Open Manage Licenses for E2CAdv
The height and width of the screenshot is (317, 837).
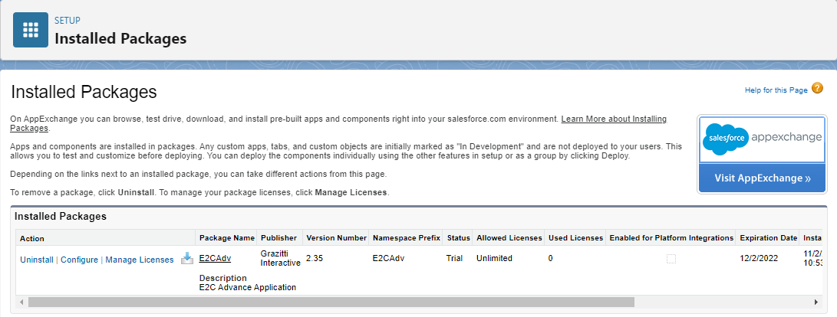[140, 260]
